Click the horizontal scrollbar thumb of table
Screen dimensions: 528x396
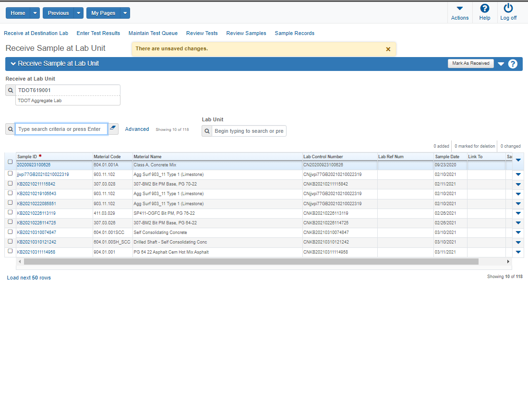(251, 261)
